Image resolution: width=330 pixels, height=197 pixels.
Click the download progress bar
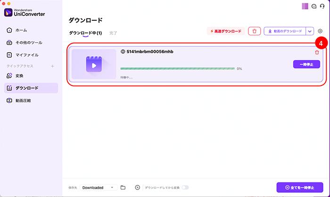pos(177,69)
